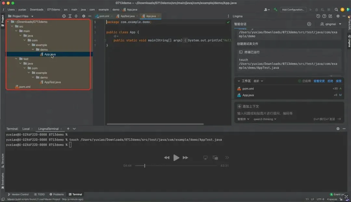Viewport: 351px width, 202px height.
Task: Click the locate-in-tree target icon in Project panel
Action: [x=64, y=16]
